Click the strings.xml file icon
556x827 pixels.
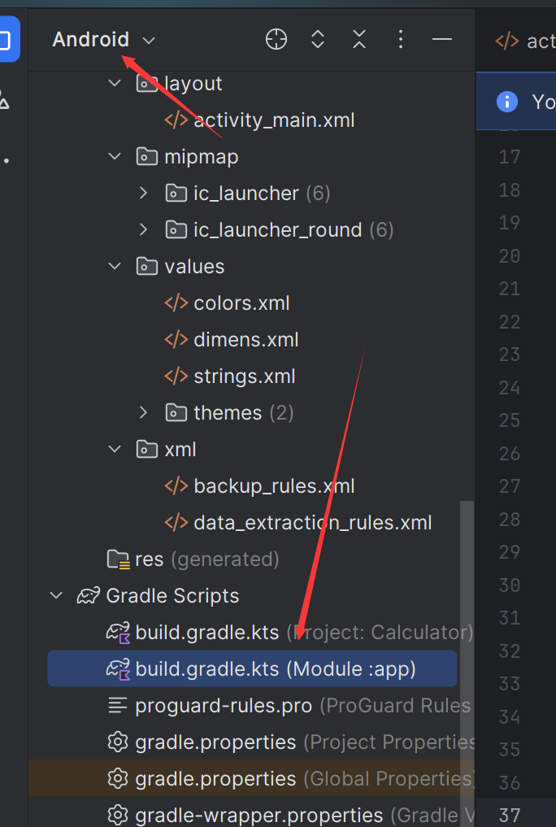click(x=176, y=376)
